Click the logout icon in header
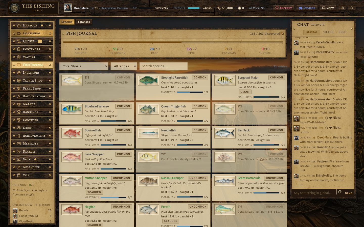The width and height of the screenshot is (364, 227). 352,8
